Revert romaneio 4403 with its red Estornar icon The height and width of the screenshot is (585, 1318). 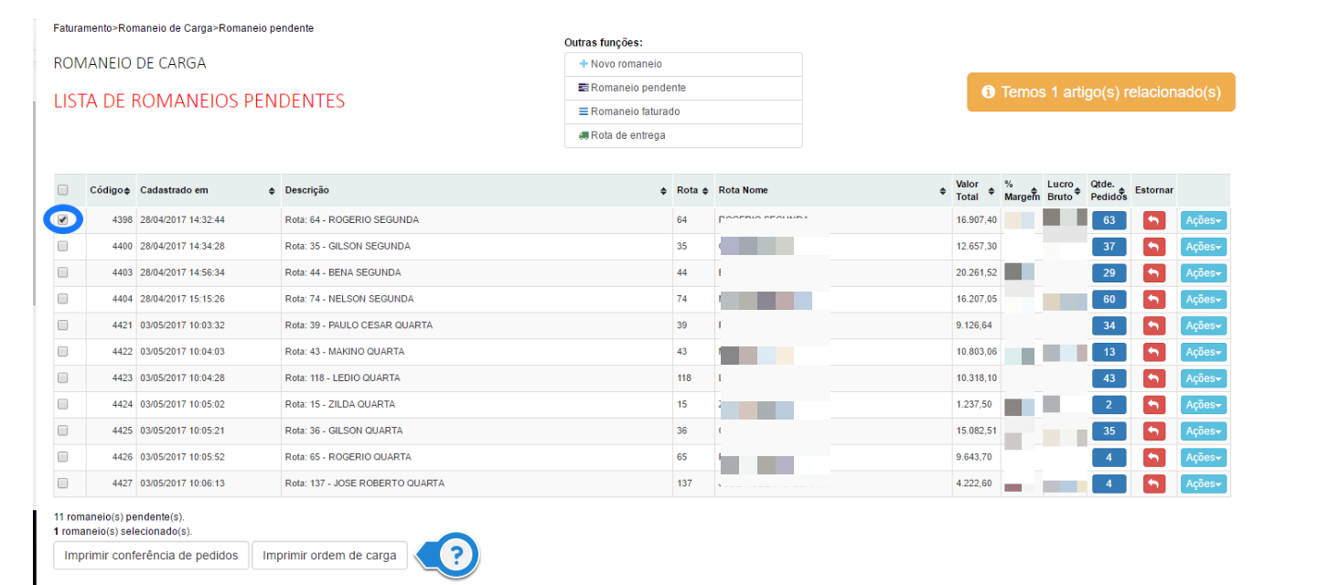(1153, 273)
